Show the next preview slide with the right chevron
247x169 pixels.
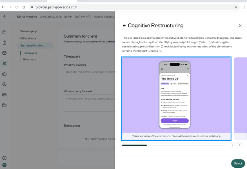tap(239, 145)
